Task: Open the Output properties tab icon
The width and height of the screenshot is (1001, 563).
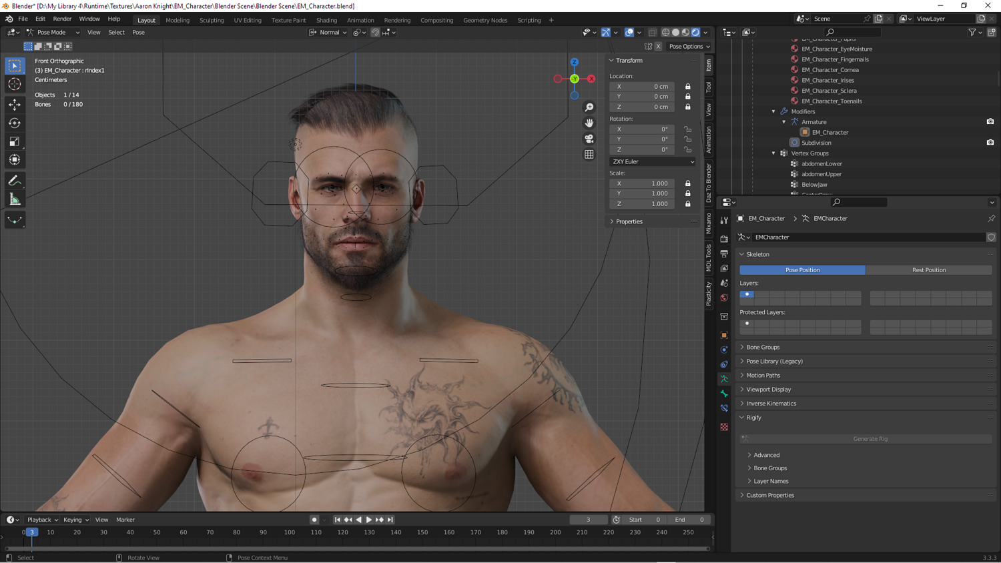Action: pos(724,253)
